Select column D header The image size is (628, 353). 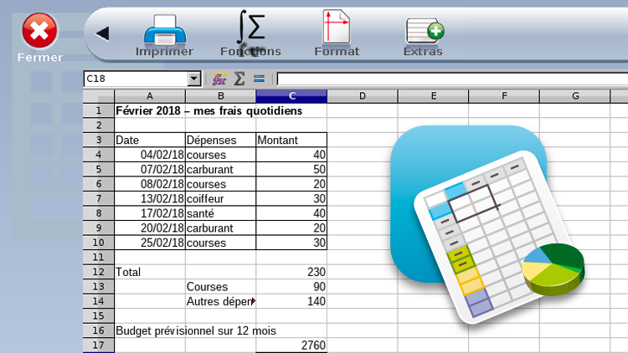363,96
